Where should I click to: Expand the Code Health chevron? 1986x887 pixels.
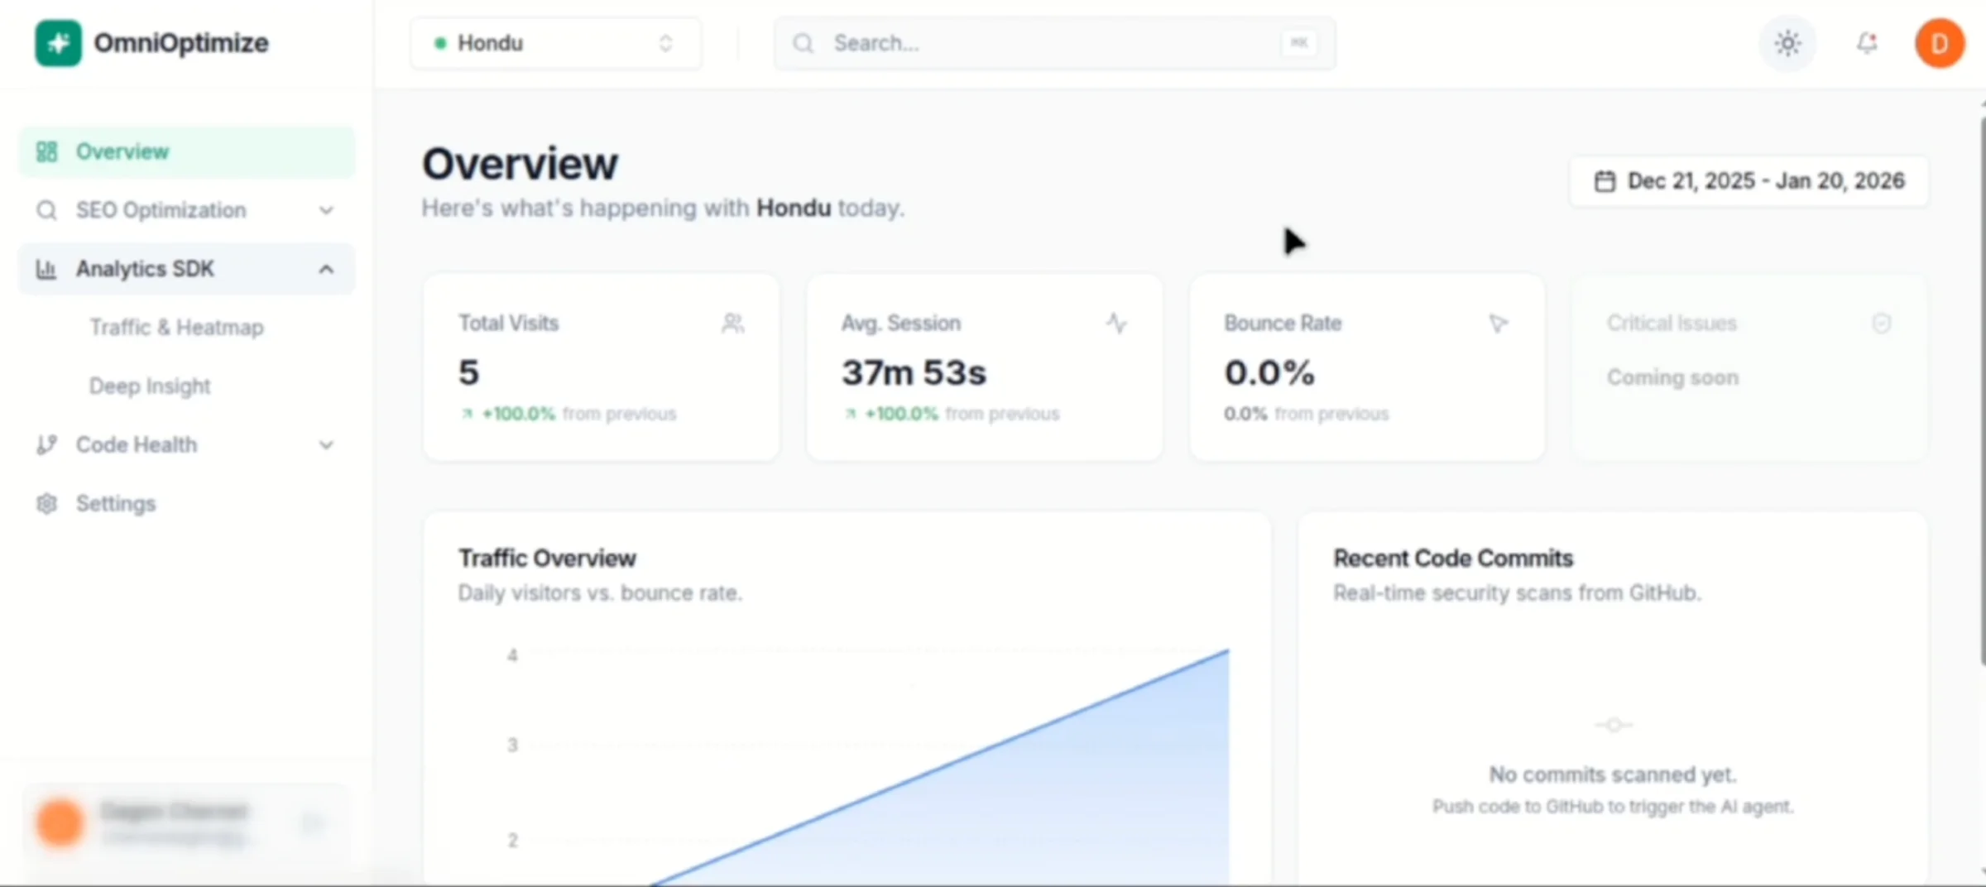click(x=327, y=445)
